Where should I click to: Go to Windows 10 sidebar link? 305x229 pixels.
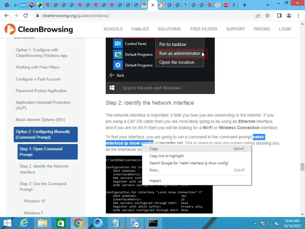[x=34, y=201]
